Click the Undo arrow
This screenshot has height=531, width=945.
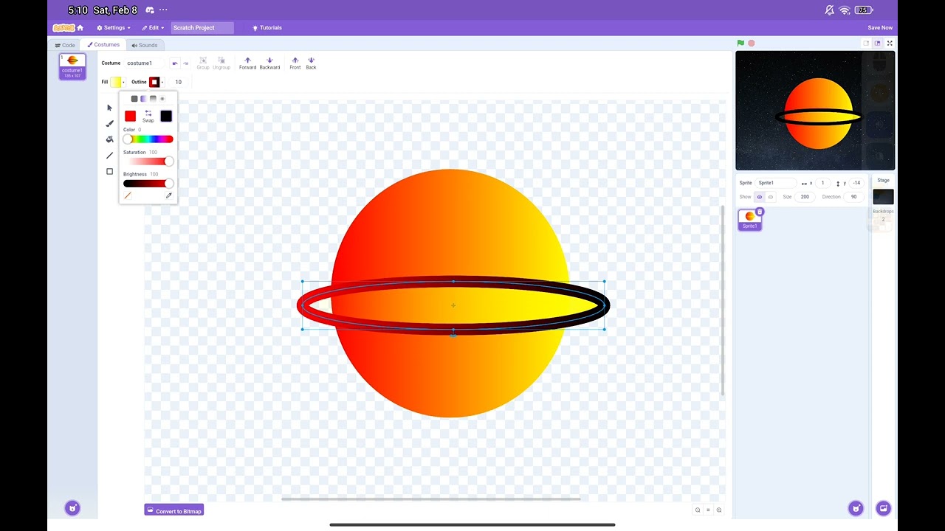pyautogui.click(x=174, y=63)
